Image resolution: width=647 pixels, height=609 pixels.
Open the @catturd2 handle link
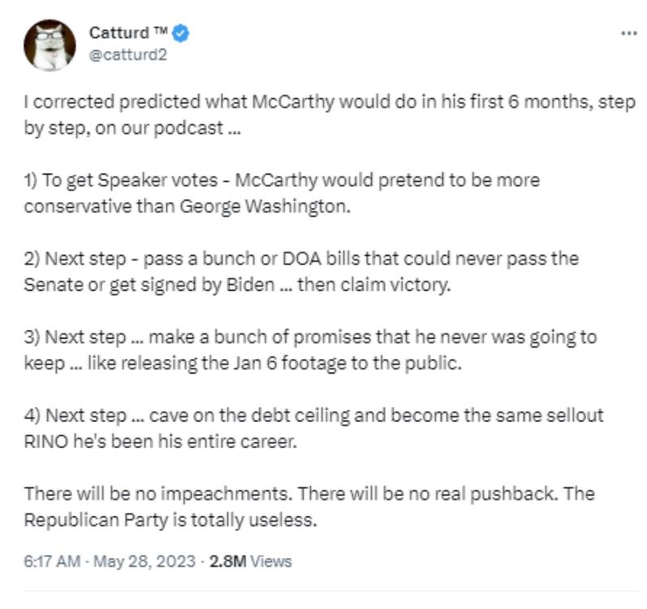[128, 55]
